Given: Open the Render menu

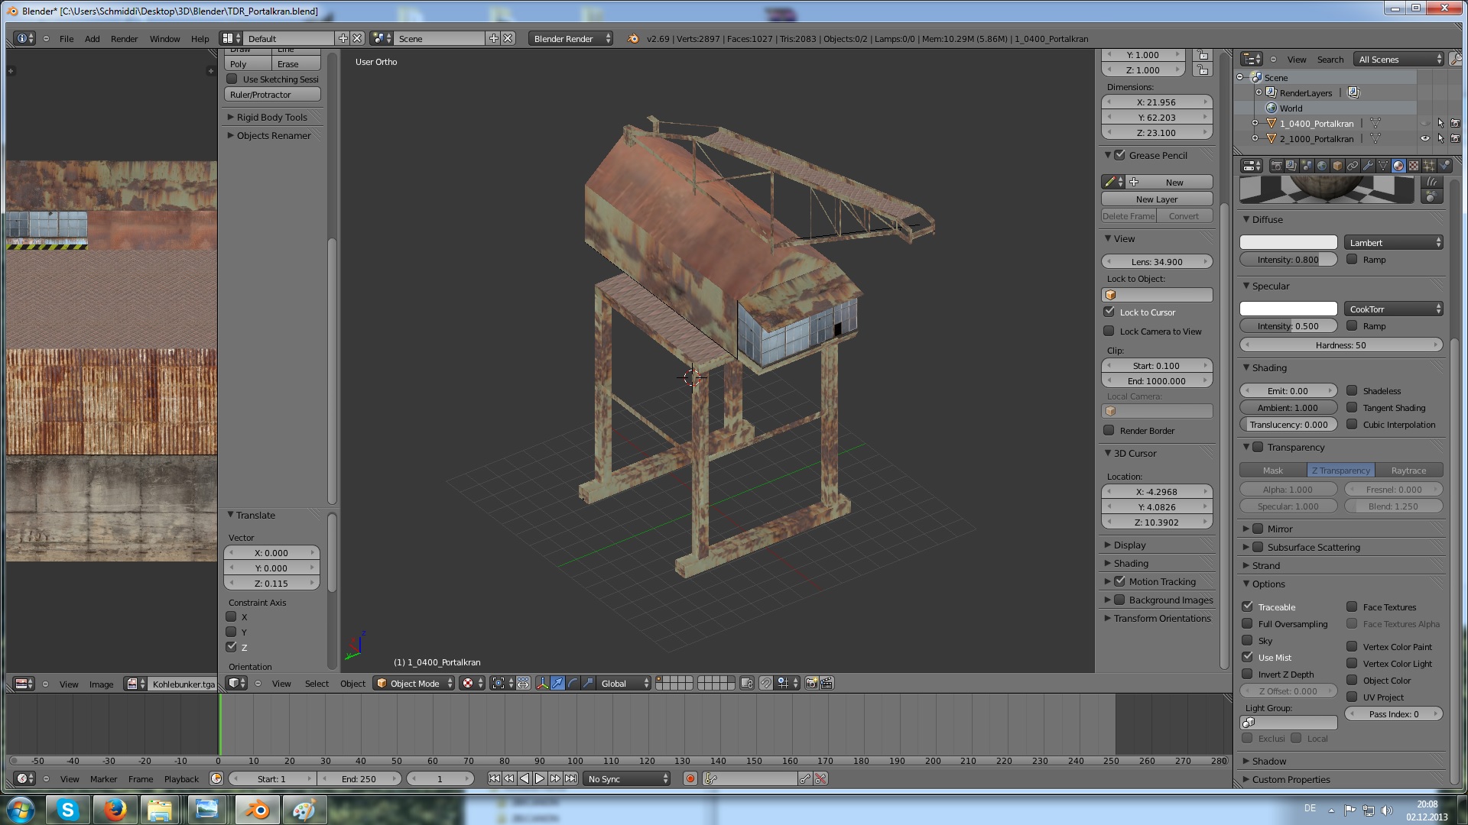Looking at the screenshot, I should point(124,39).
